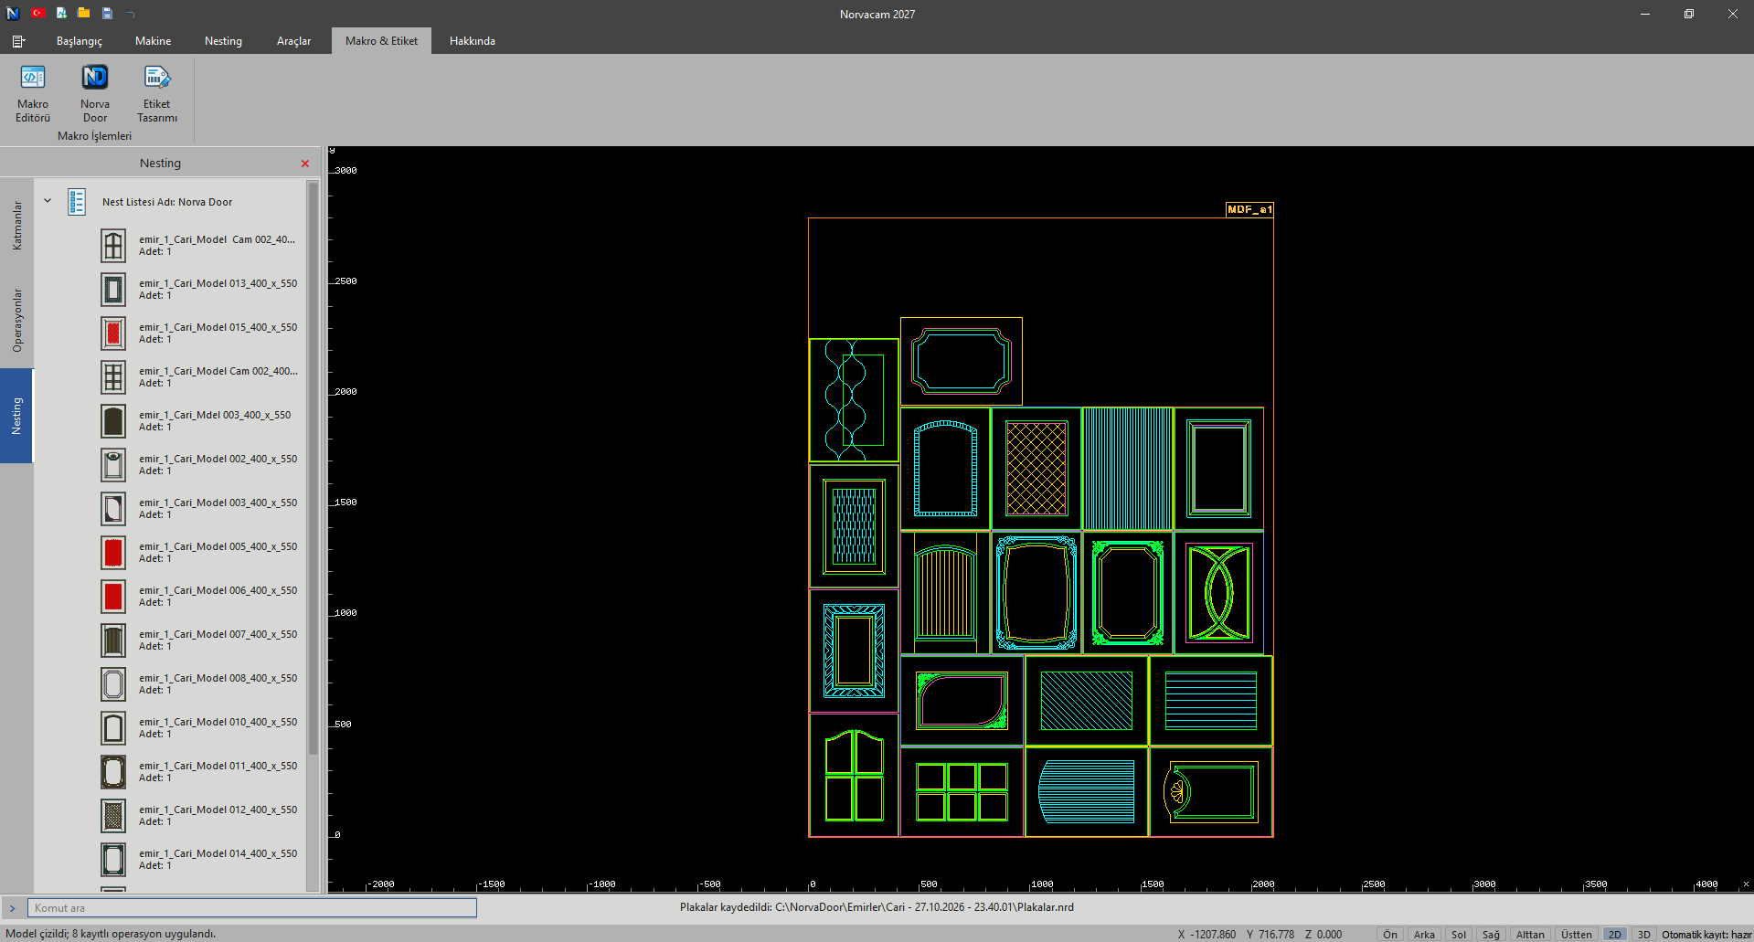This screenshot has width=1754, height=942.
Task: Open the Nesting ribbon tab
Action: click(x=223, y=41)
